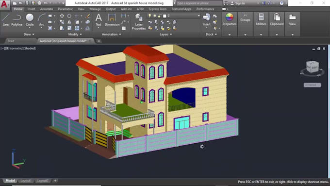Select the Arc tool

click(x=41, y=19)
